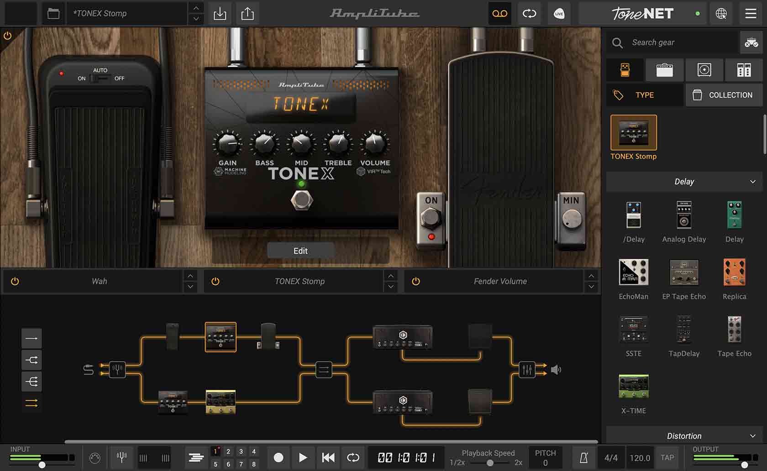
Task: Power off the TONEX Stomp slot
Action: [x=215, y=281]
